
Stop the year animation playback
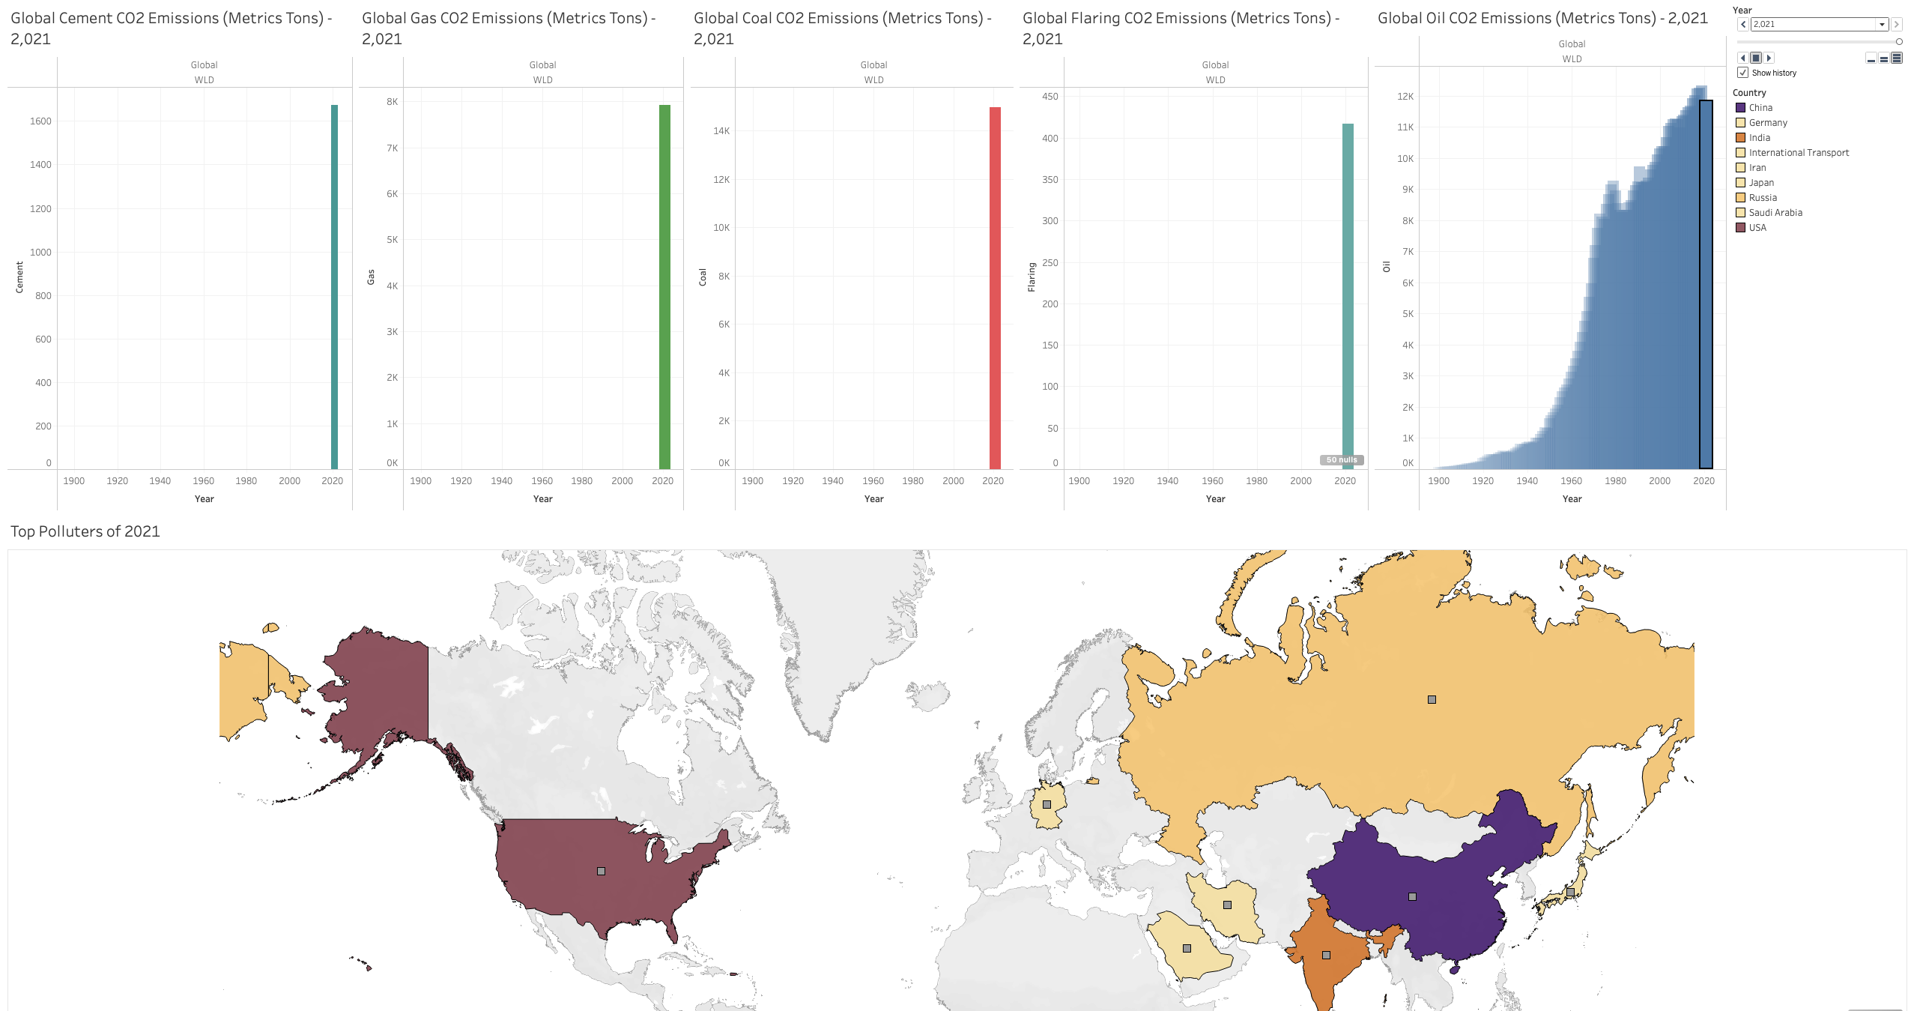1755,58
